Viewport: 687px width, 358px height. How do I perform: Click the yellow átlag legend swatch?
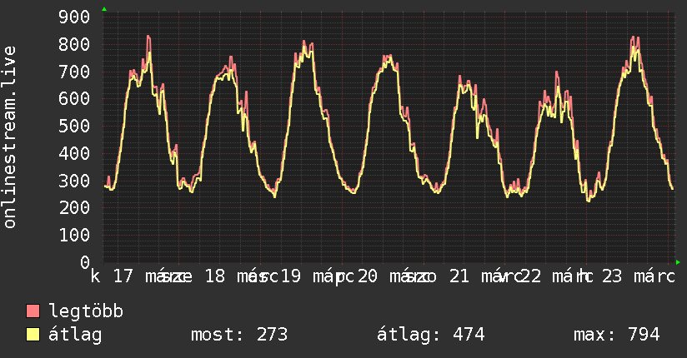33,335
